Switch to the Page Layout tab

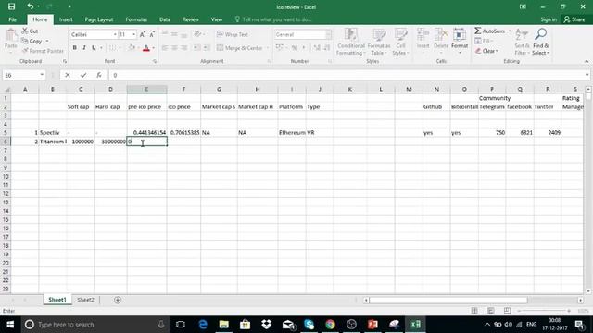[x=99, y=19]
